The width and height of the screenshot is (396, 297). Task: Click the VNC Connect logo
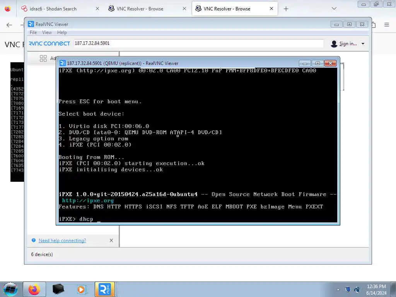click(49, 43)
